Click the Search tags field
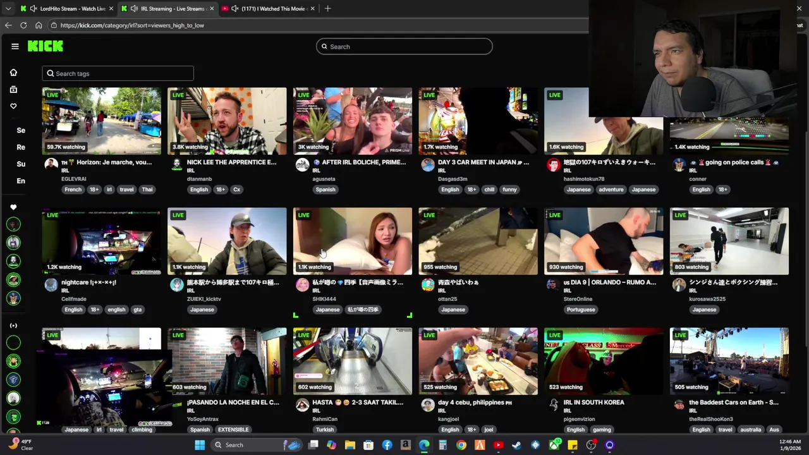 click(118, 73)
